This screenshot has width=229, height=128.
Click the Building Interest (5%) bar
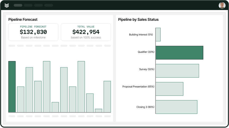point(158,35)
